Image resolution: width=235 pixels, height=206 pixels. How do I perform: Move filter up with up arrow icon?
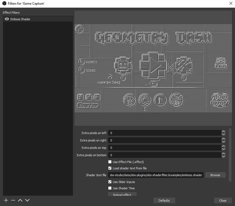click(20, 200)
